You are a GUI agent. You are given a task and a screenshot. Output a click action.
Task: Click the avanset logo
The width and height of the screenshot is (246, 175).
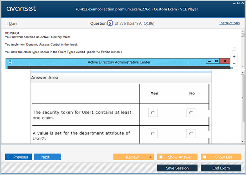tap(21, 8)
